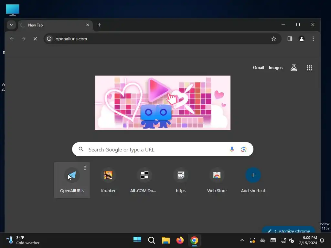This screenshot has width=331, height=248.
Task: Open Windows taskbar search
Action: 151,240
